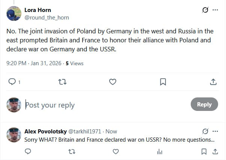Repost Lora Horn's post
The image size is (226, 160).
click(62, 82)
